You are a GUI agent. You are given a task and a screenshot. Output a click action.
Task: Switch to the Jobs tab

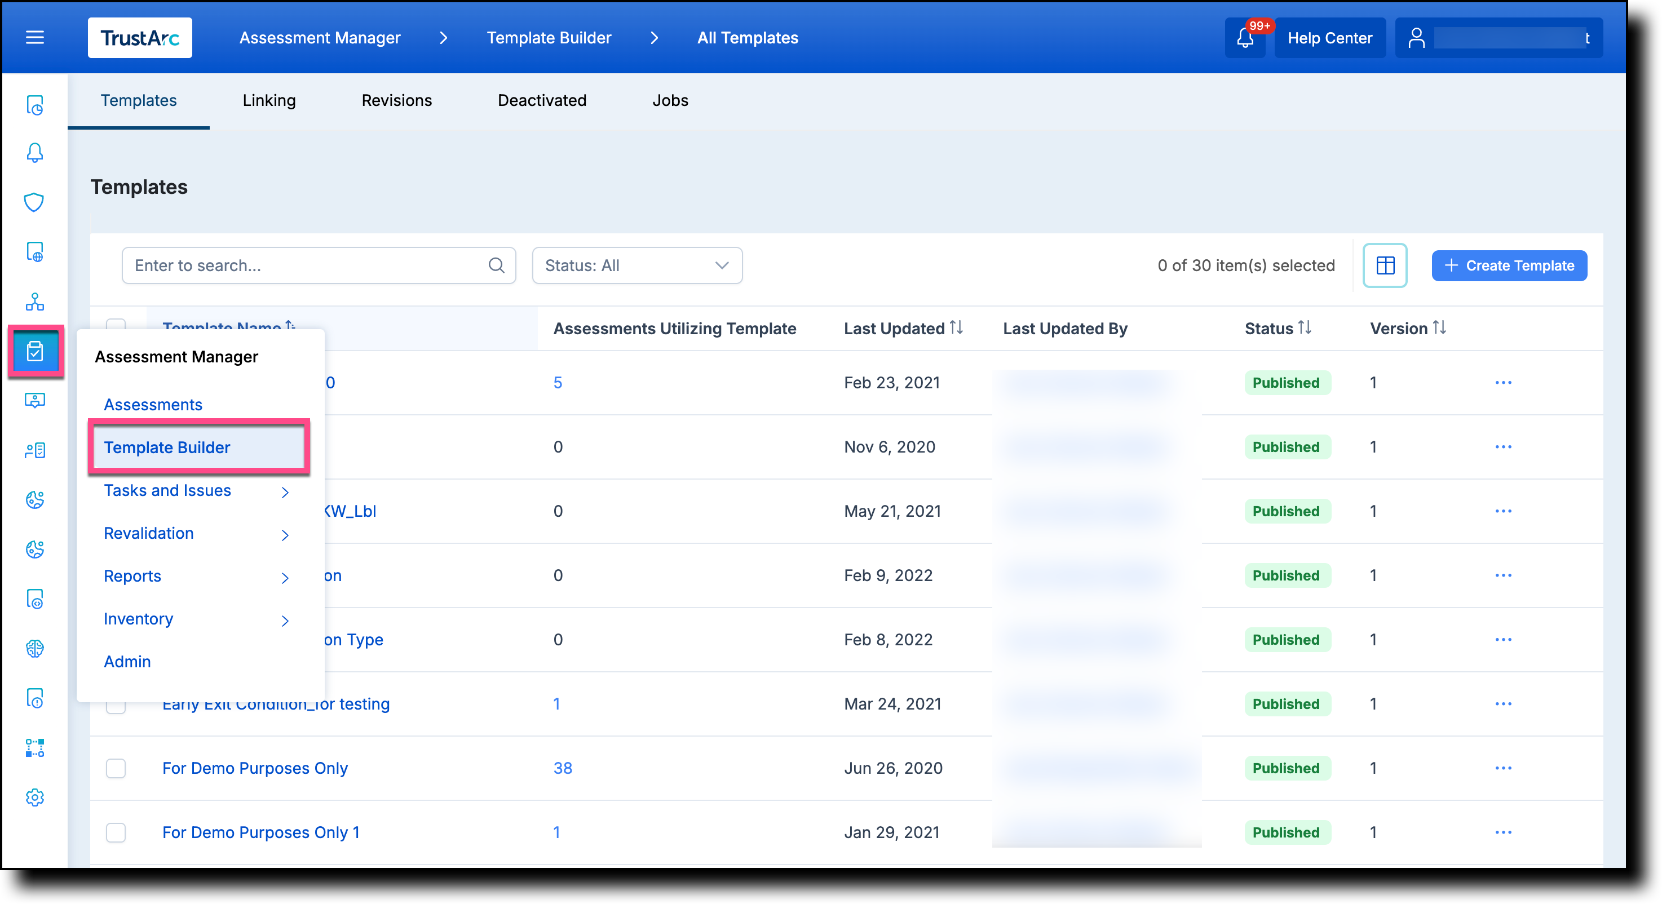point(670,100)
